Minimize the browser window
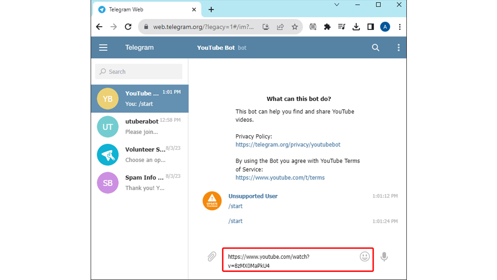This screenshot has width=497, height=280. click(x=358, y=5)
